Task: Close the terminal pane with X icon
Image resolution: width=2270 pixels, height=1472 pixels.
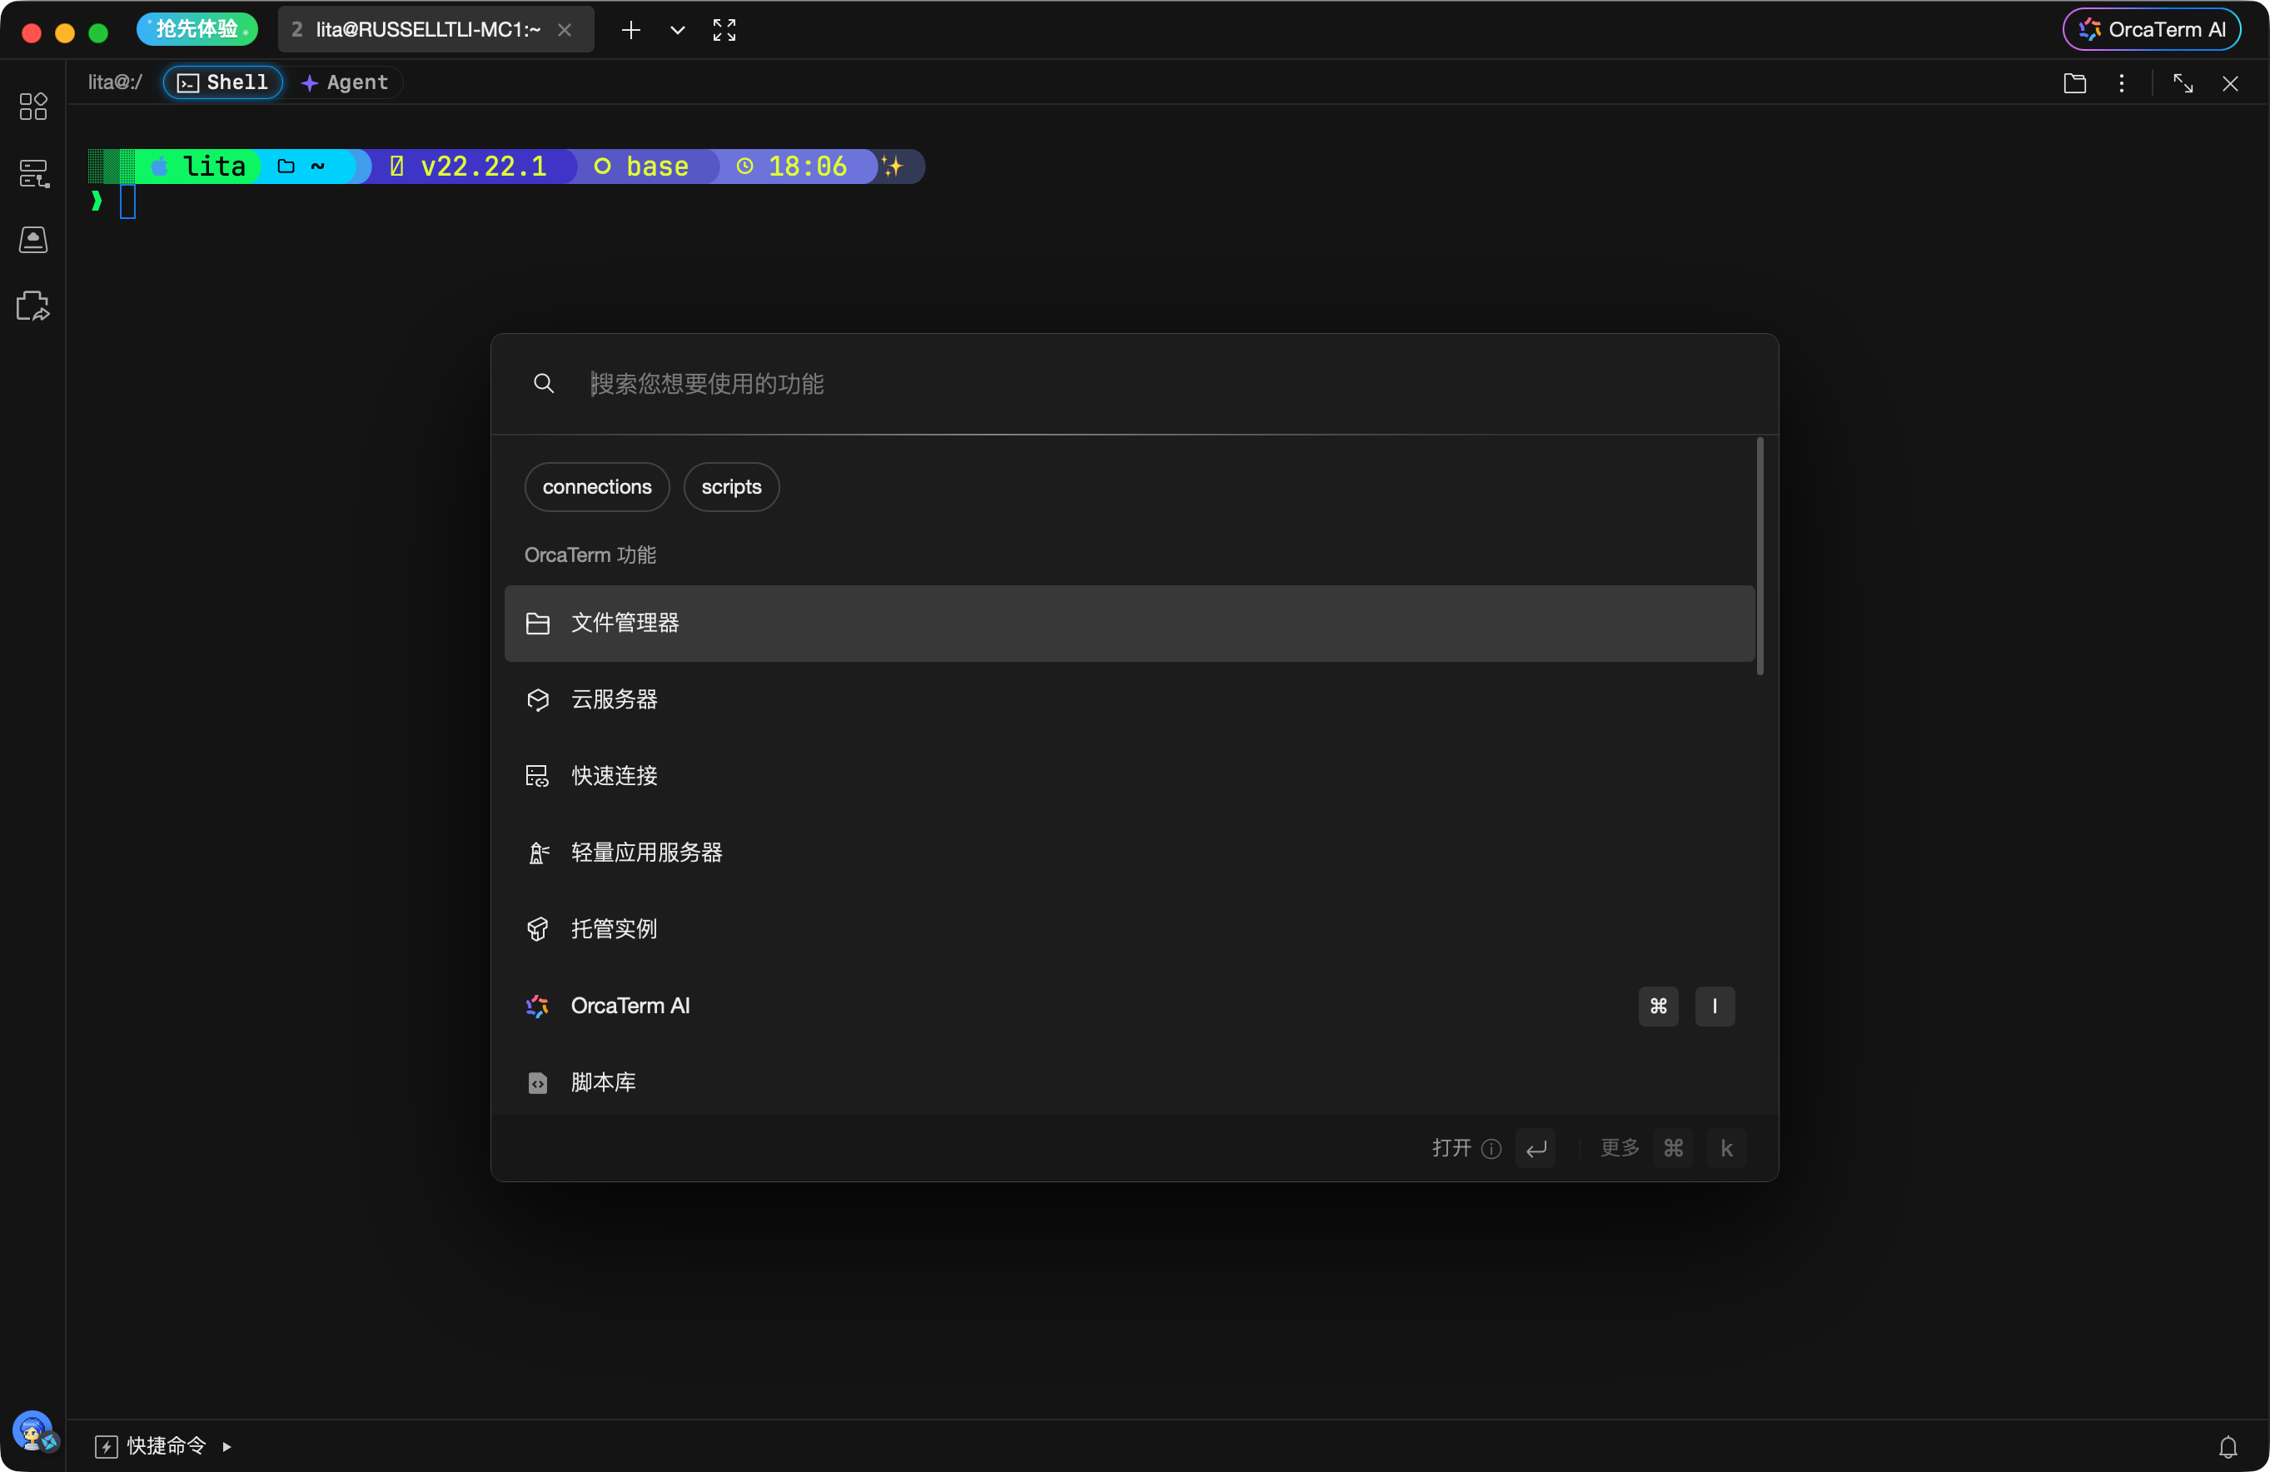Action: [2230, 83]
